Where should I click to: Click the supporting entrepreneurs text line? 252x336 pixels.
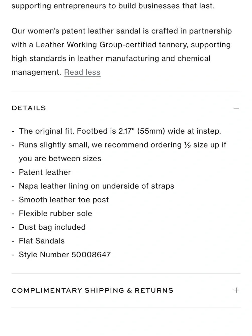point(113,6)
